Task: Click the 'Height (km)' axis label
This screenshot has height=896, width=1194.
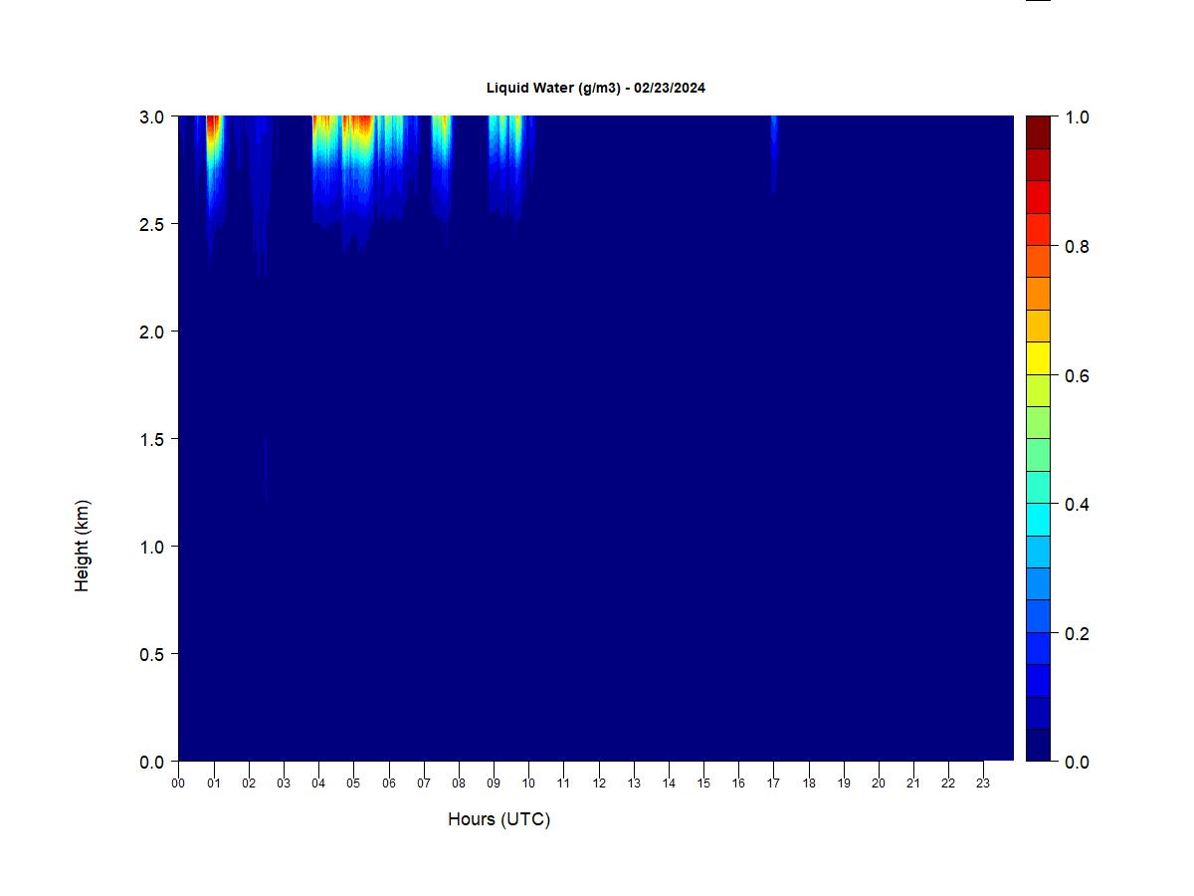Action: [82, 546]
